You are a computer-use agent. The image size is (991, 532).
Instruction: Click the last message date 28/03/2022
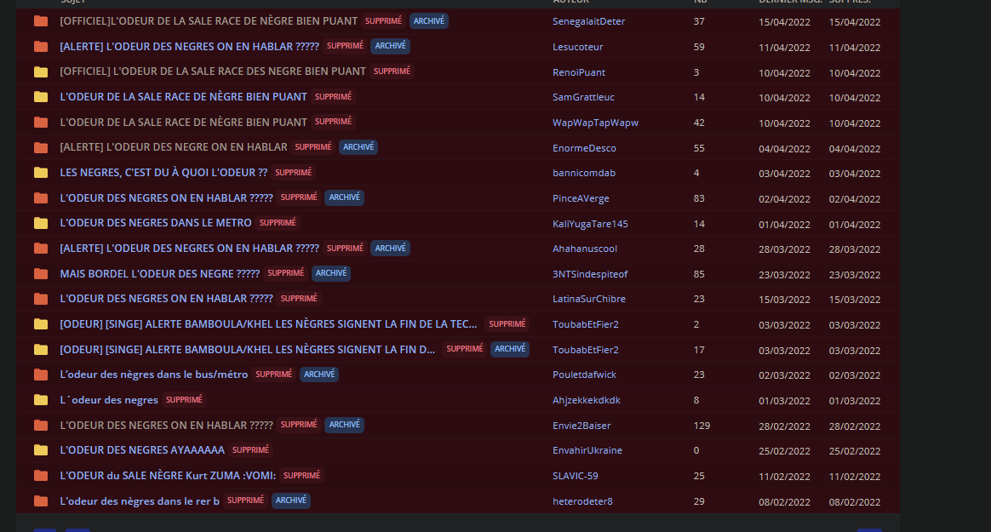[784, 249]
